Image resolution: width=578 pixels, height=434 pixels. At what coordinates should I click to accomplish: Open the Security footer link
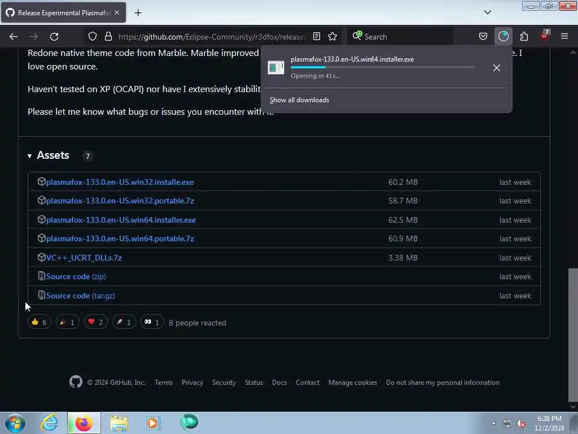(x=224, y=383)
